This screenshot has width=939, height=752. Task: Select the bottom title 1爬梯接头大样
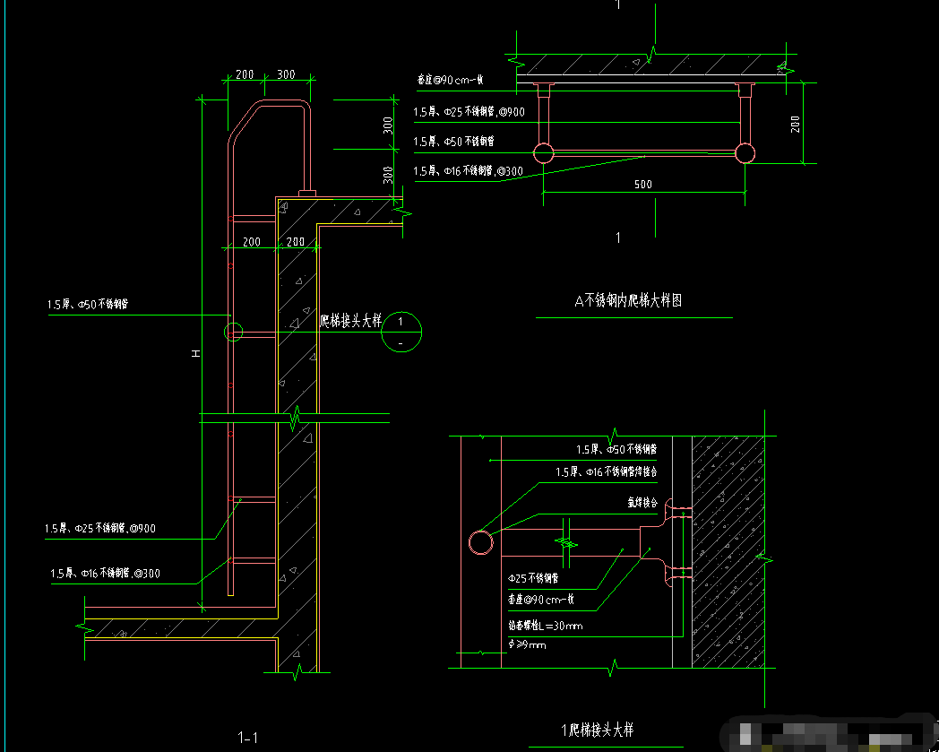(x=597, y=730)
